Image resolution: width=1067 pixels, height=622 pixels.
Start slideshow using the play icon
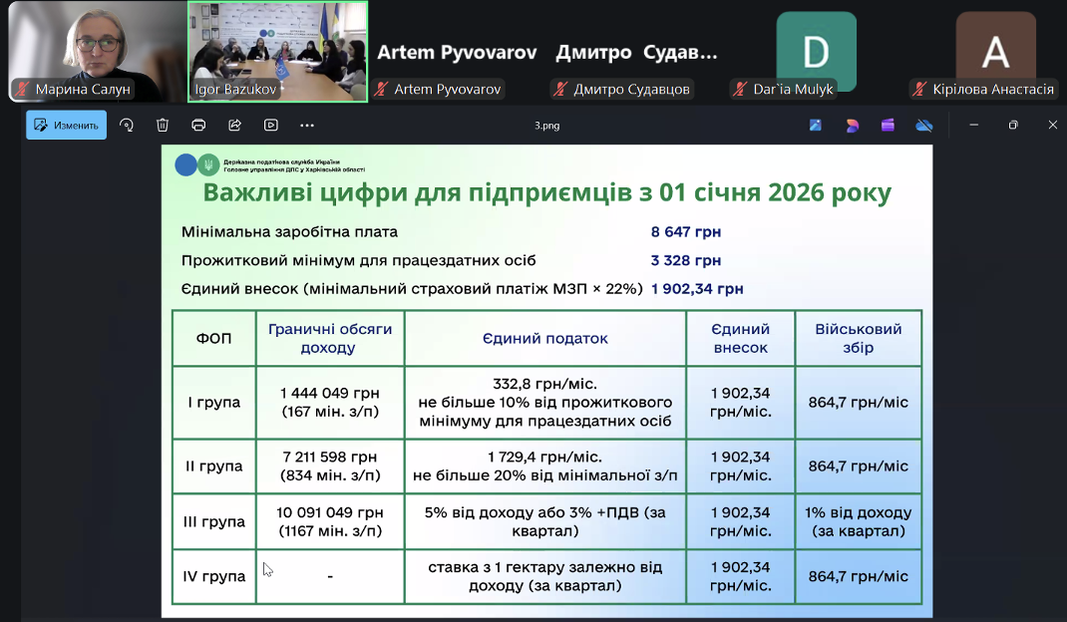pos(271,125)
